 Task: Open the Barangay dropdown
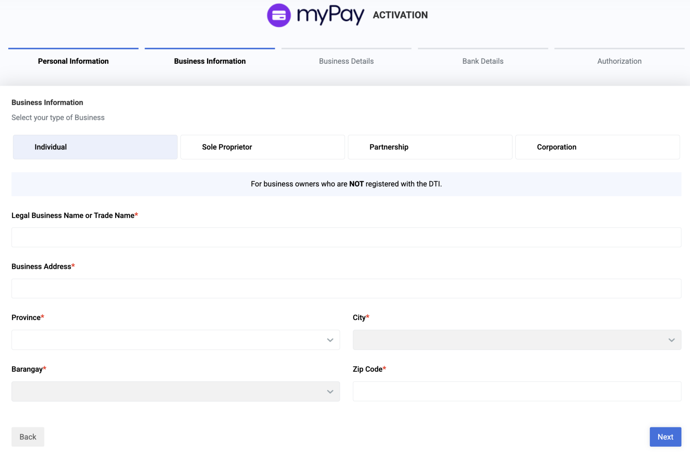point(175,392)
